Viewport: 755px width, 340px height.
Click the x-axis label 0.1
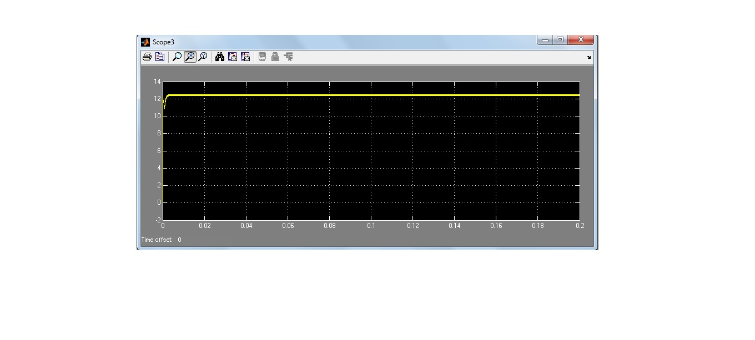click(x=371, y=226)
